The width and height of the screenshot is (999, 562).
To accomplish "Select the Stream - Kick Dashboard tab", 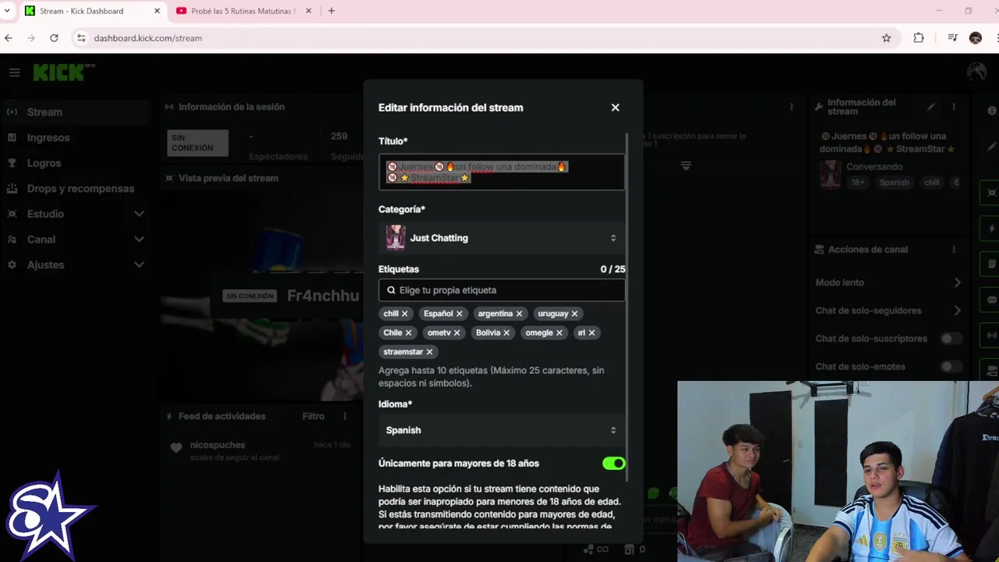I will tap(91, 11).
